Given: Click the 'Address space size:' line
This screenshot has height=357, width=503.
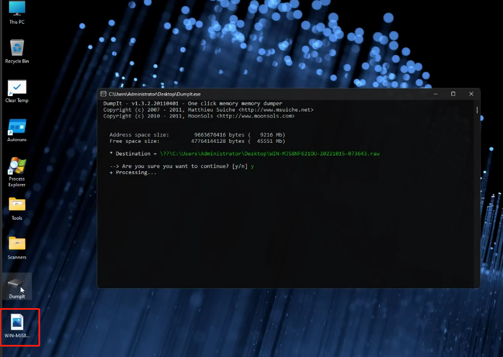Looking at the screenshot, I should tap(197, 135).
